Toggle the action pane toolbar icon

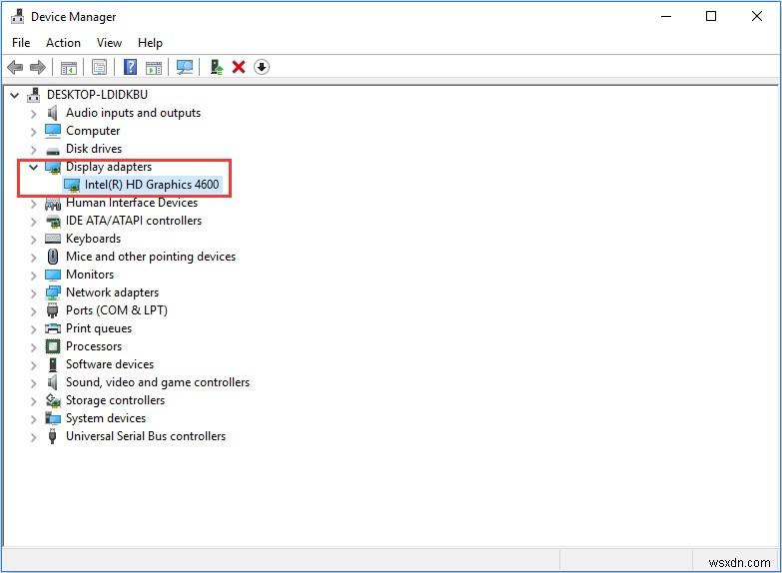click(154, 67)
